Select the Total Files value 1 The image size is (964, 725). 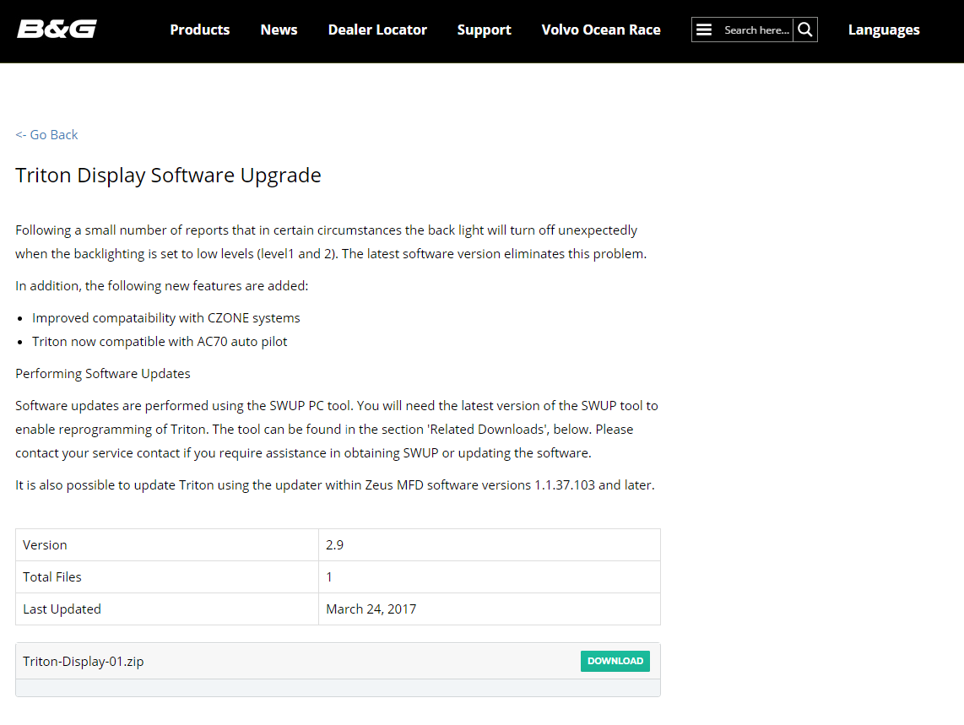pos(329,576)
